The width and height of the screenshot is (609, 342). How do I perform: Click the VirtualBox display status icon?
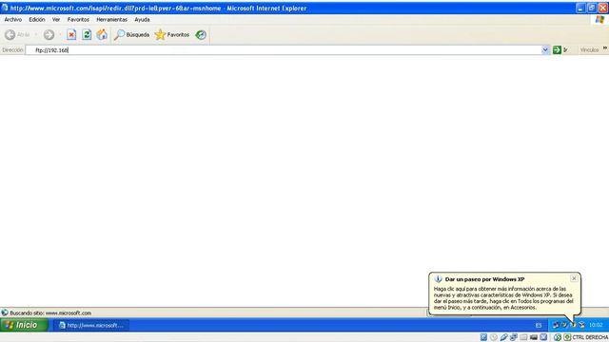pos(534,337)
